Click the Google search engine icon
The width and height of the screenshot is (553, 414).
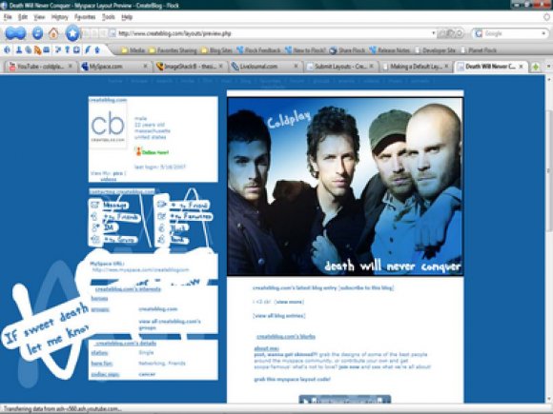pos(479,33)
